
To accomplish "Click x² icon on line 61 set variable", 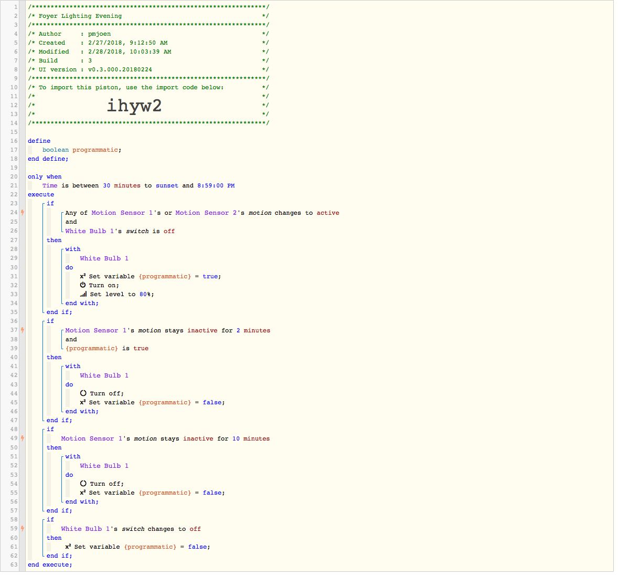I will [68, 547].
